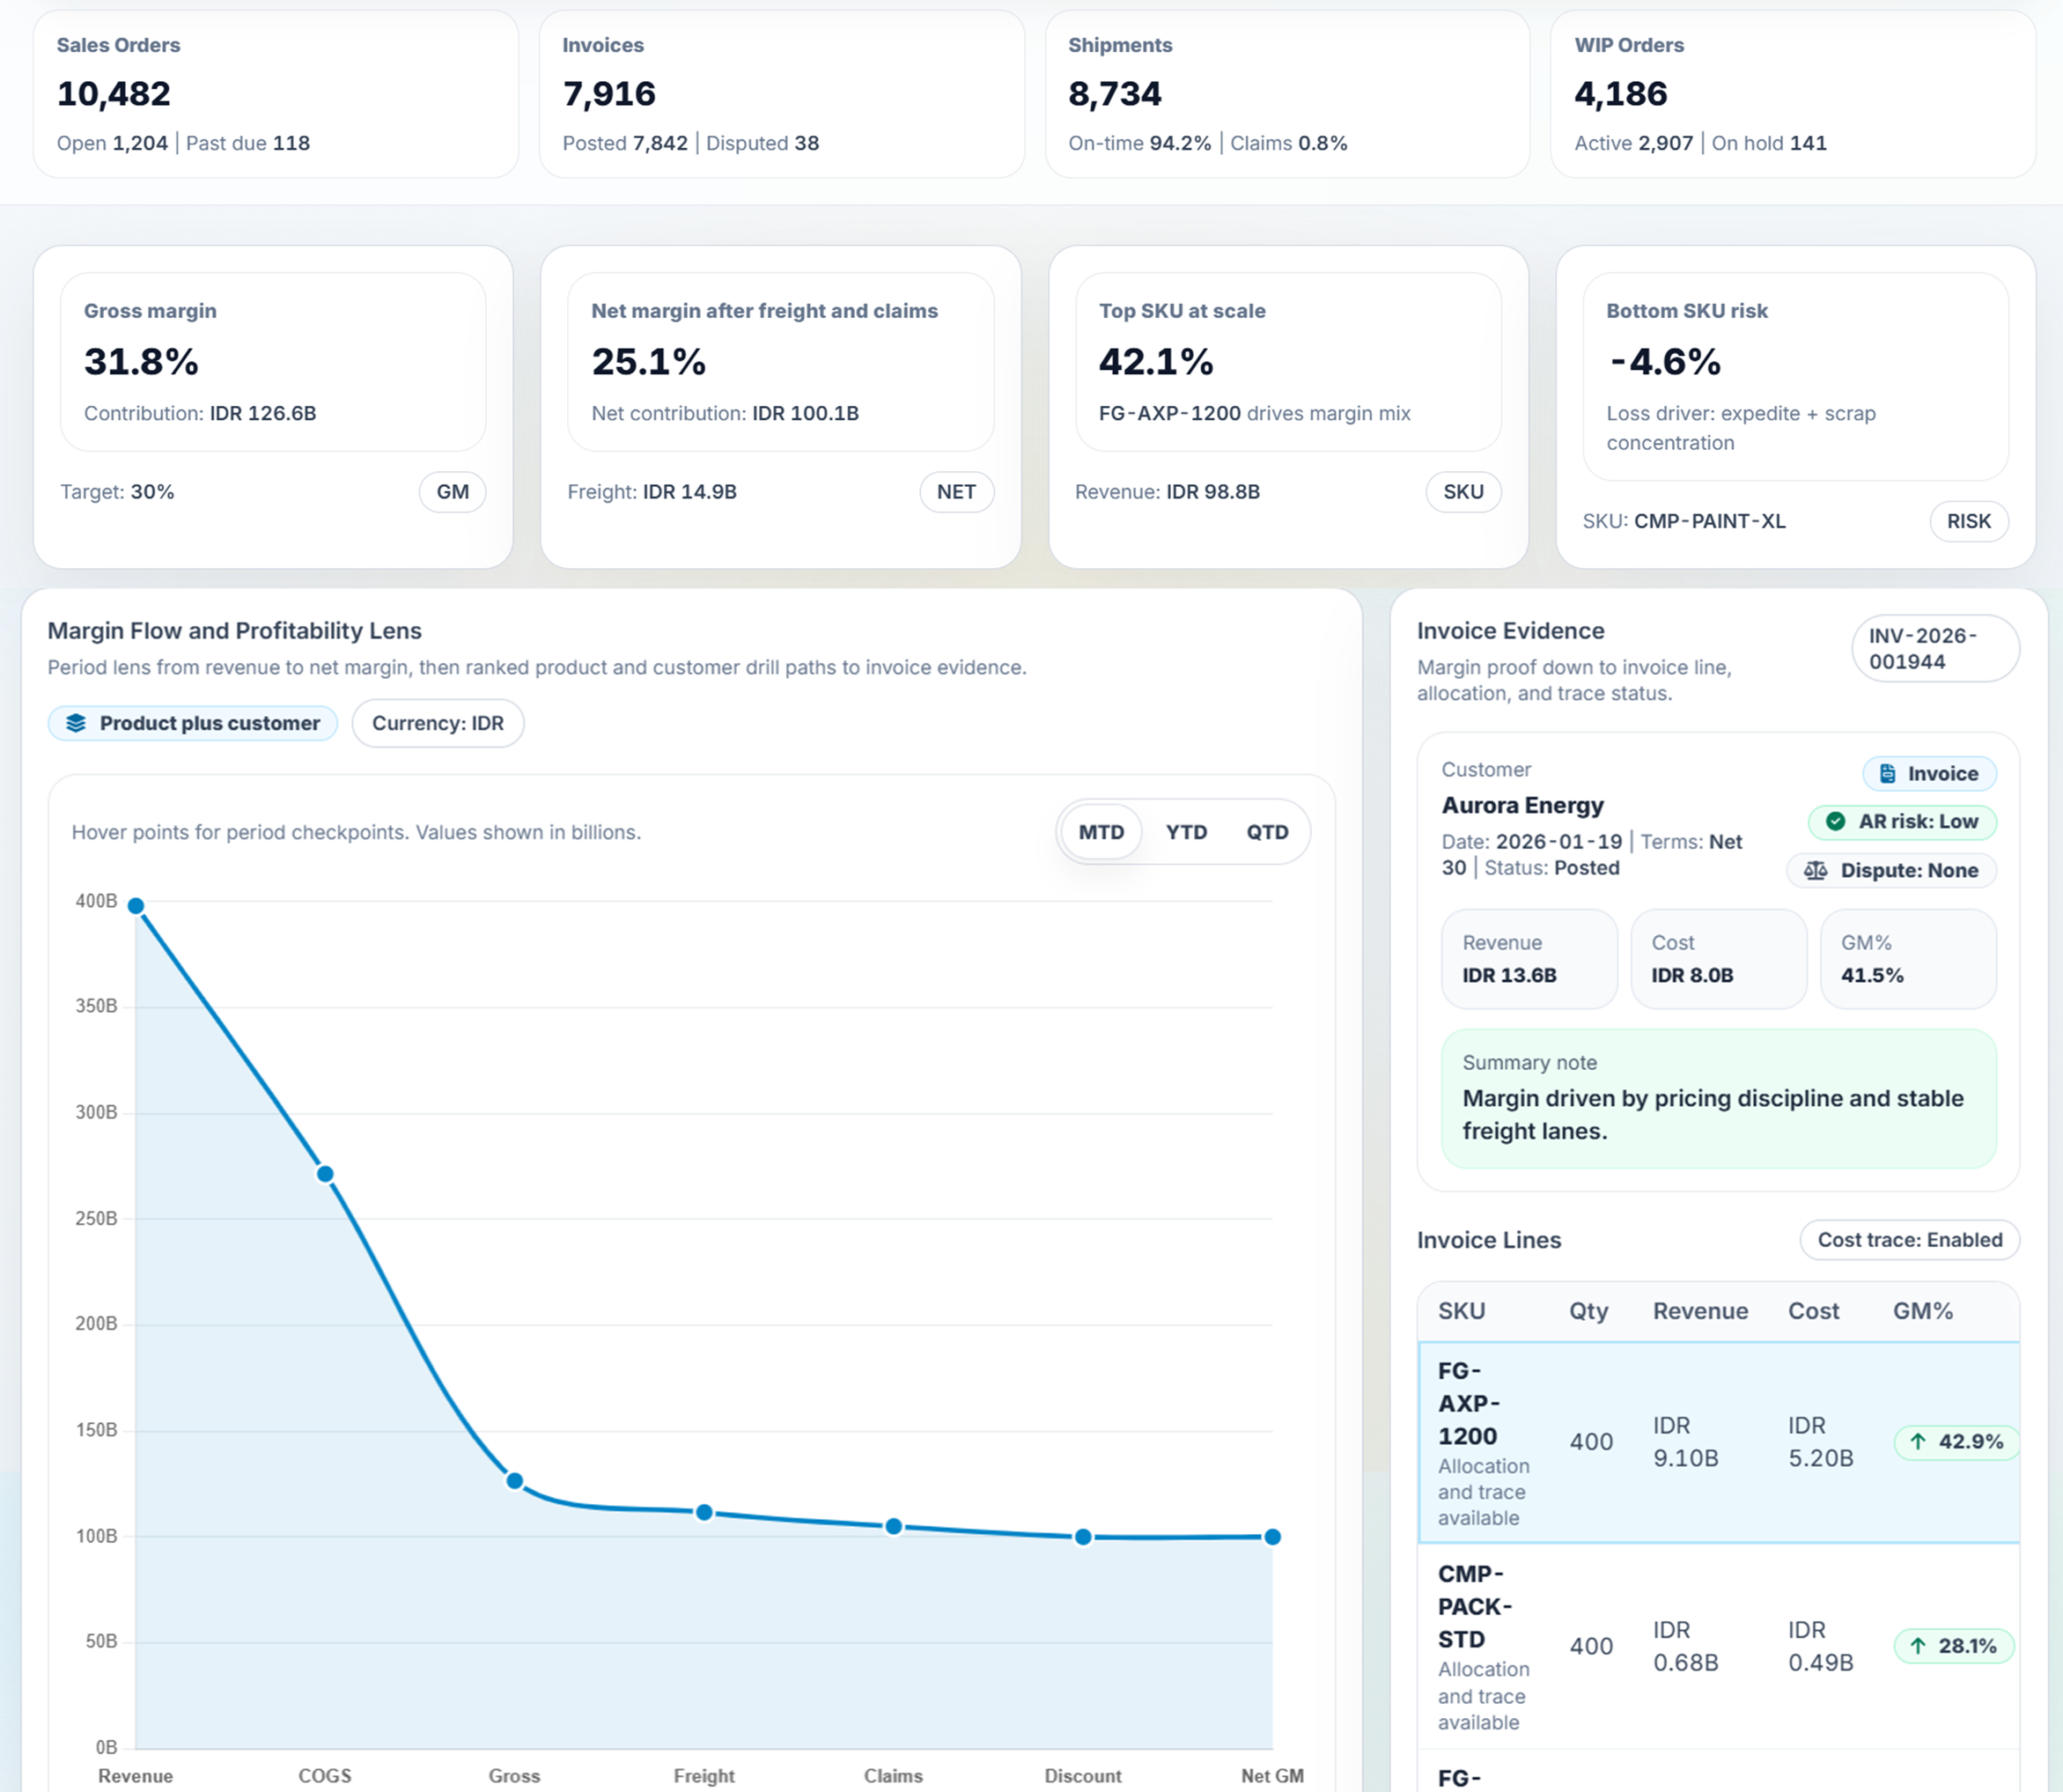The width and height of the screenshot is (2063, 1792).
Task: Click the Revenue data point on chart
Action: pyautogui.click(x=136, y=906)
